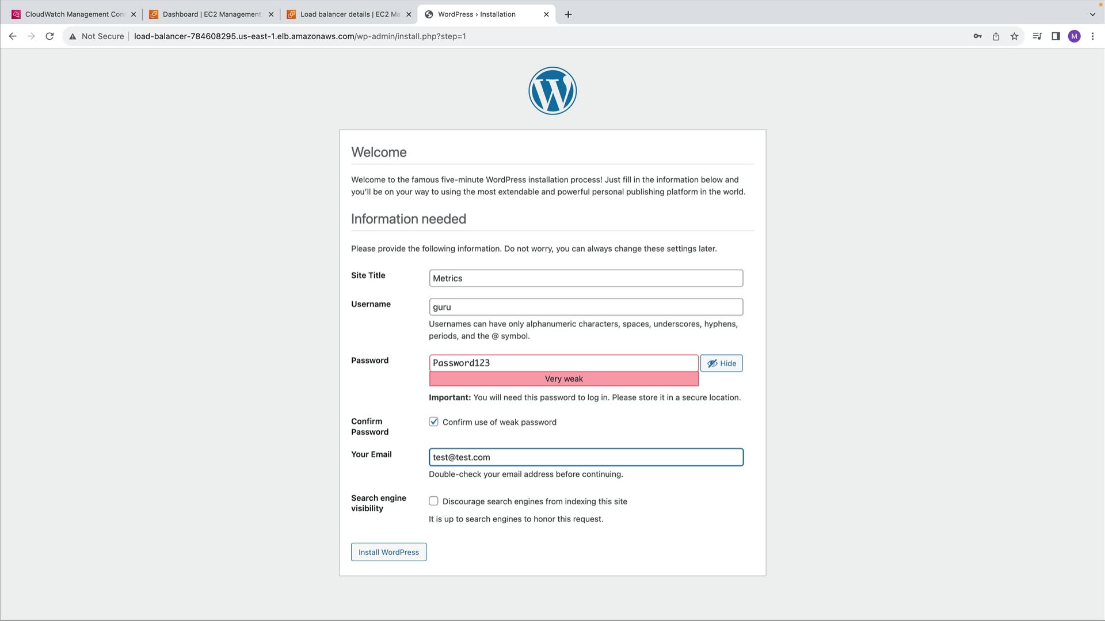
Task: Enable Discourage search engines from indexing
Action: click(433, 501)
